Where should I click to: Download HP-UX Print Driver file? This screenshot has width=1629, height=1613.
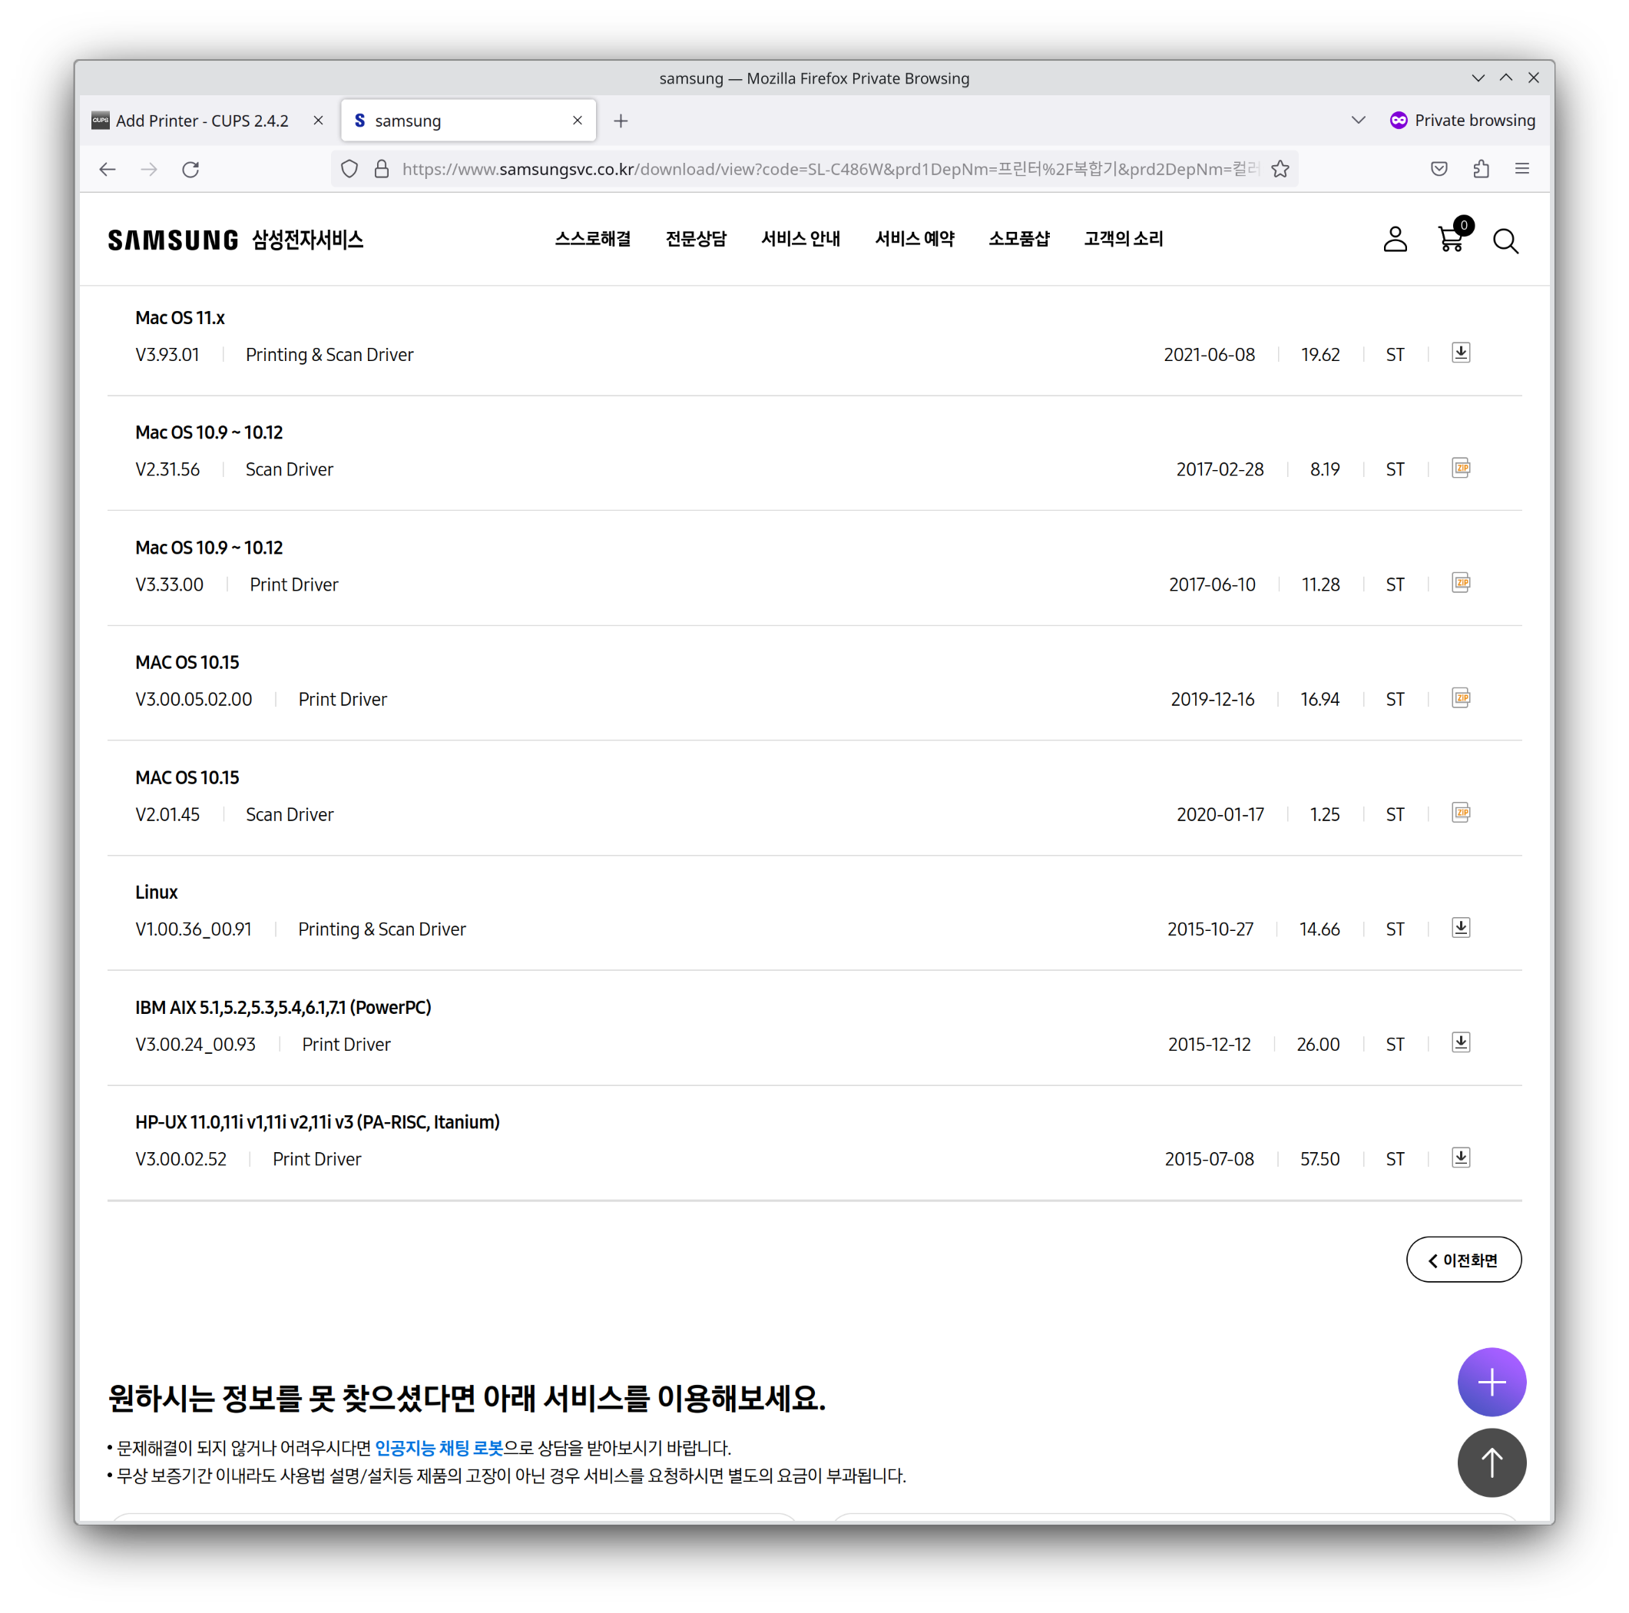click(1460, 1158)
